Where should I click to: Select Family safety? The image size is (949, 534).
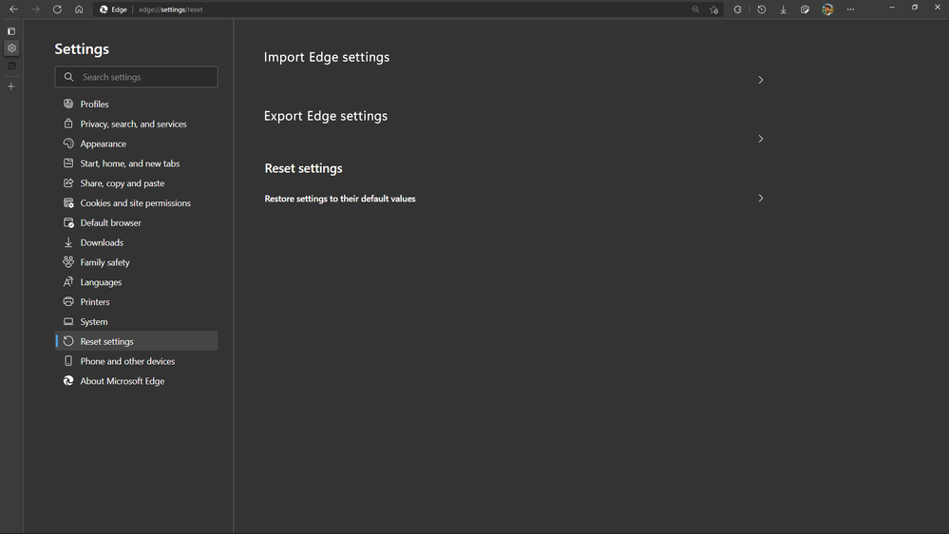[x=136, y=262]
